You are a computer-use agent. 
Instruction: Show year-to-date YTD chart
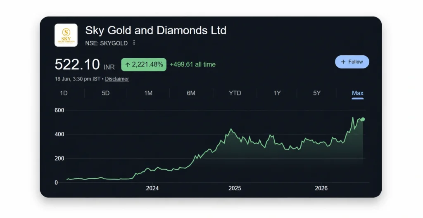pyautogui.click(x=235, y=93)
